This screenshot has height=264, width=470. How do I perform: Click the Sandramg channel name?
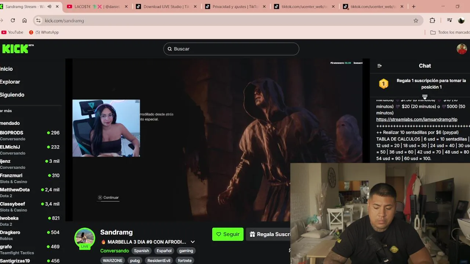click(116, 232)
